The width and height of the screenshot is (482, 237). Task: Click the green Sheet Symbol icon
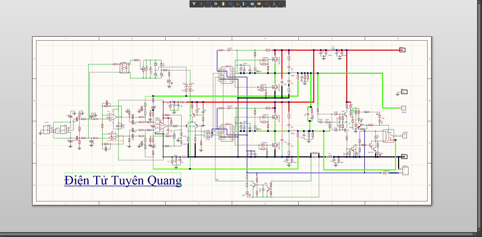[252, 4]
